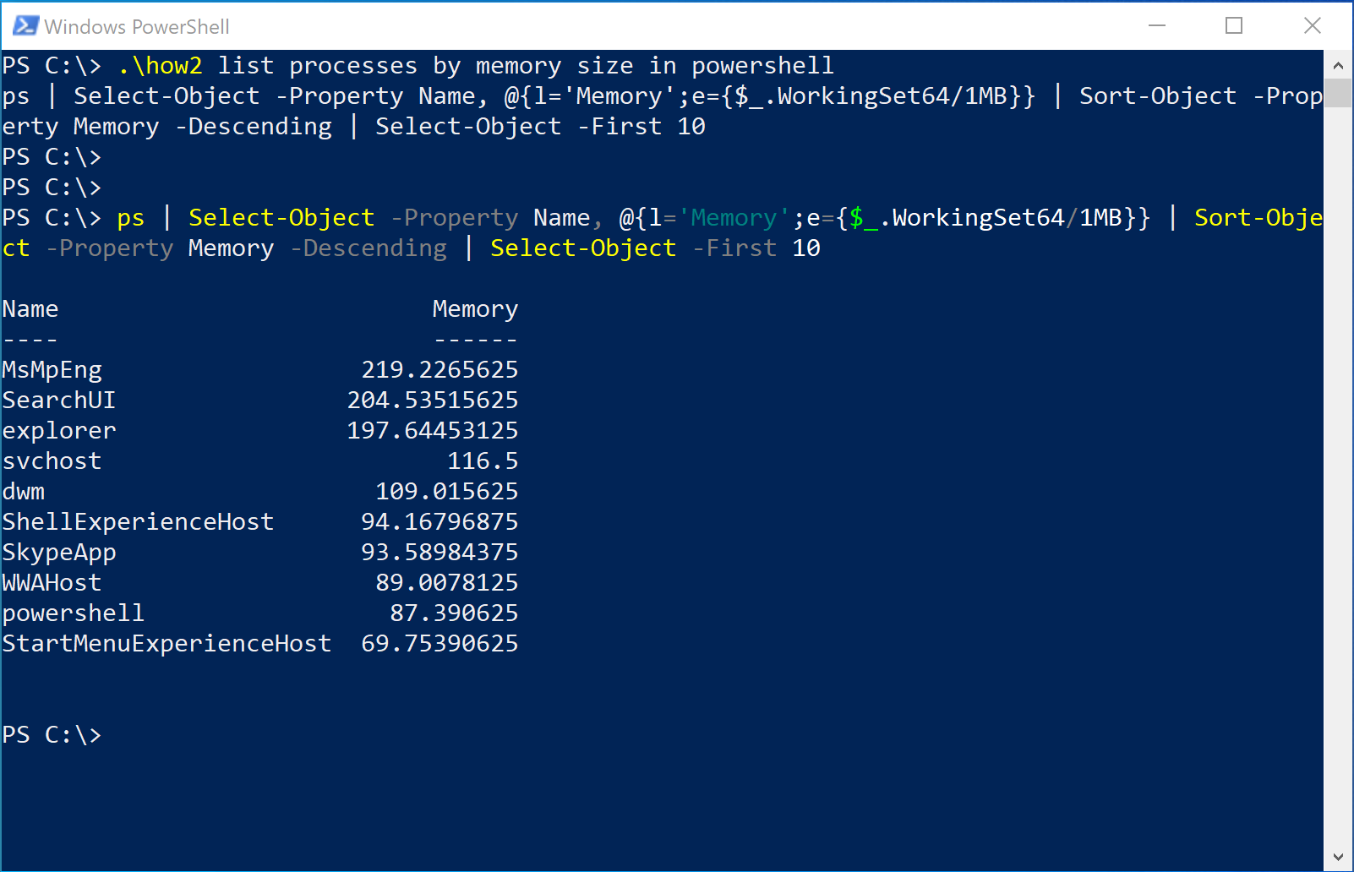Screen dimensions: 1354x872
Task: Click the scrollbar up arrow
Action: (1337, 65)
